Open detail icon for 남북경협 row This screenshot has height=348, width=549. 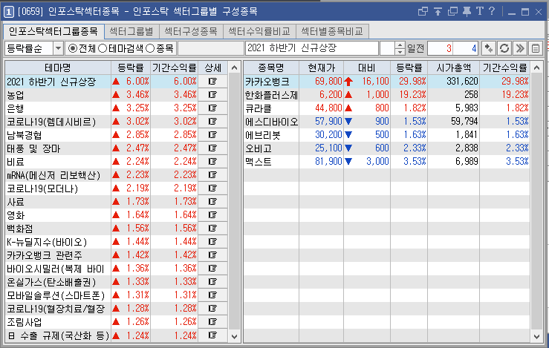(x=212, y=134)
